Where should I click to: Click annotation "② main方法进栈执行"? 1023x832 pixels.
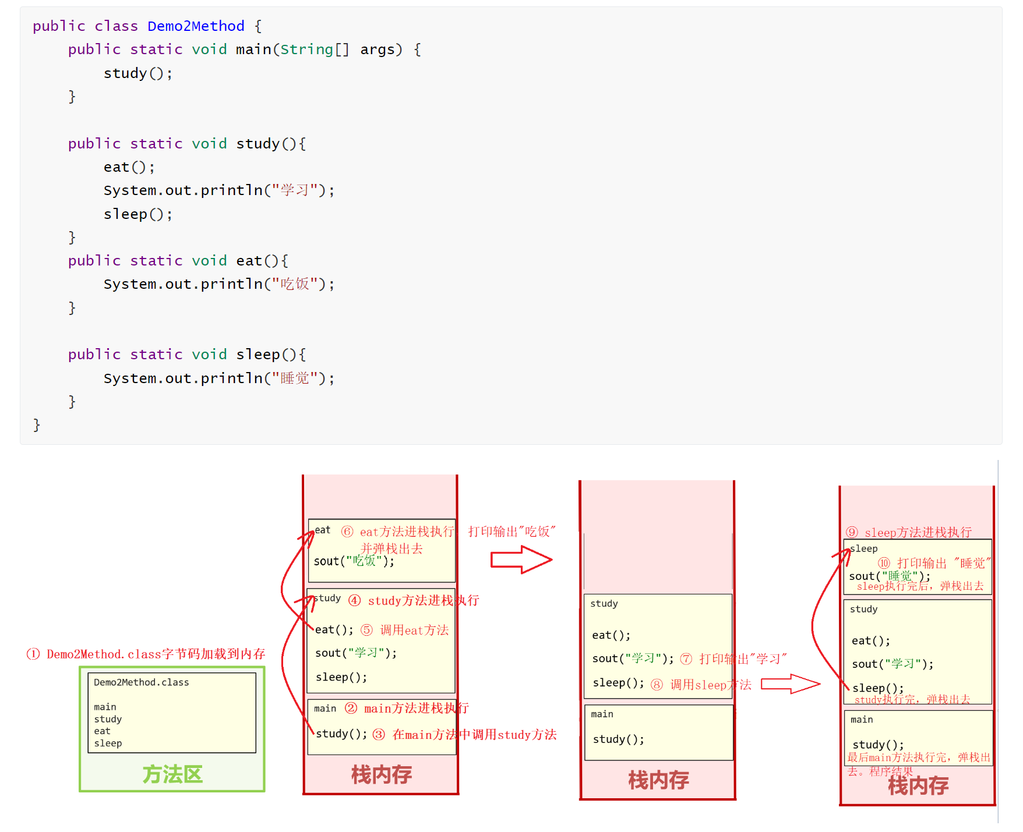(407, 709)
